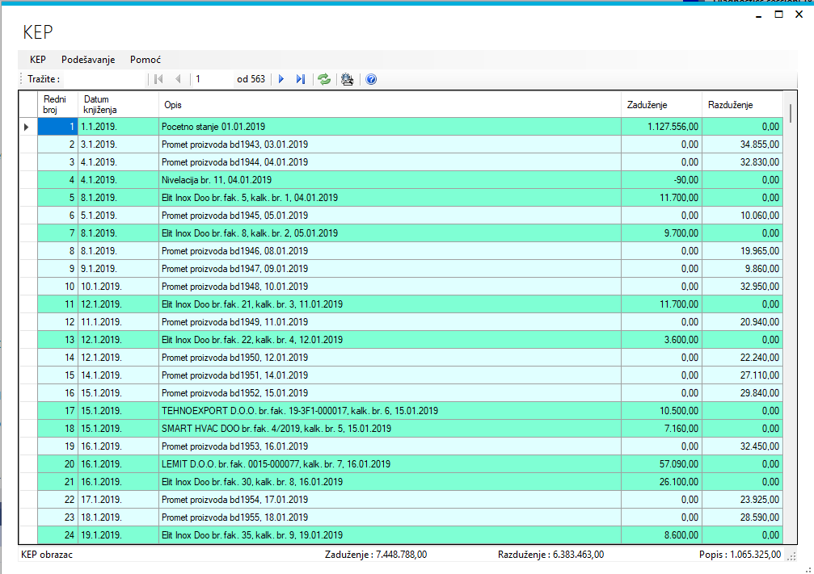Image resolution: width=814 pixels, height=574 pixels.
Task: Click the print icon in toolbar
Action: click(348, 79)
